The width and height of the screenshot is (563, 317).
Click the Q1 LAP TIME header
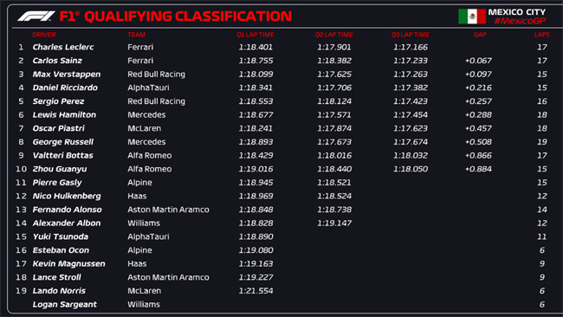pyautogui.click(x=256, y=35)
